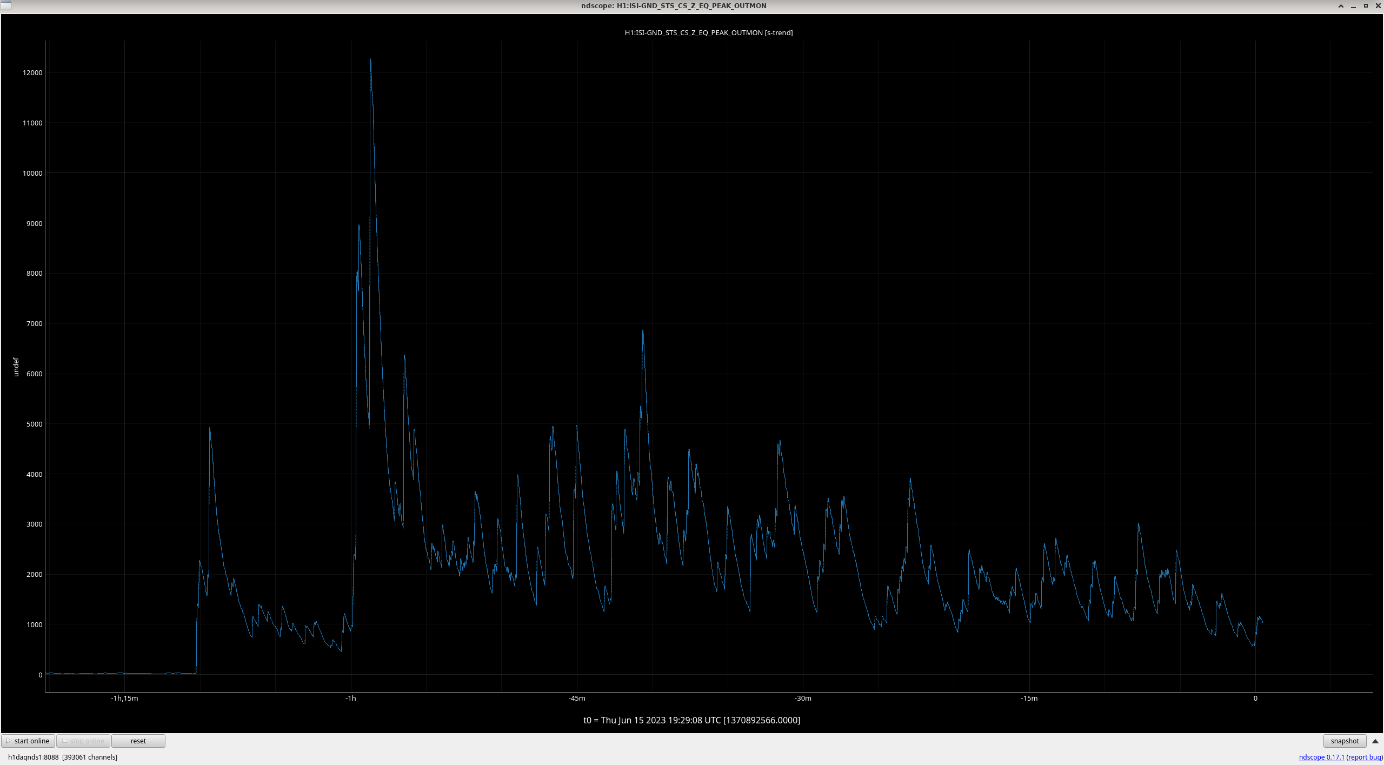Click the 0 tick on time axis

click(1255, 698)
